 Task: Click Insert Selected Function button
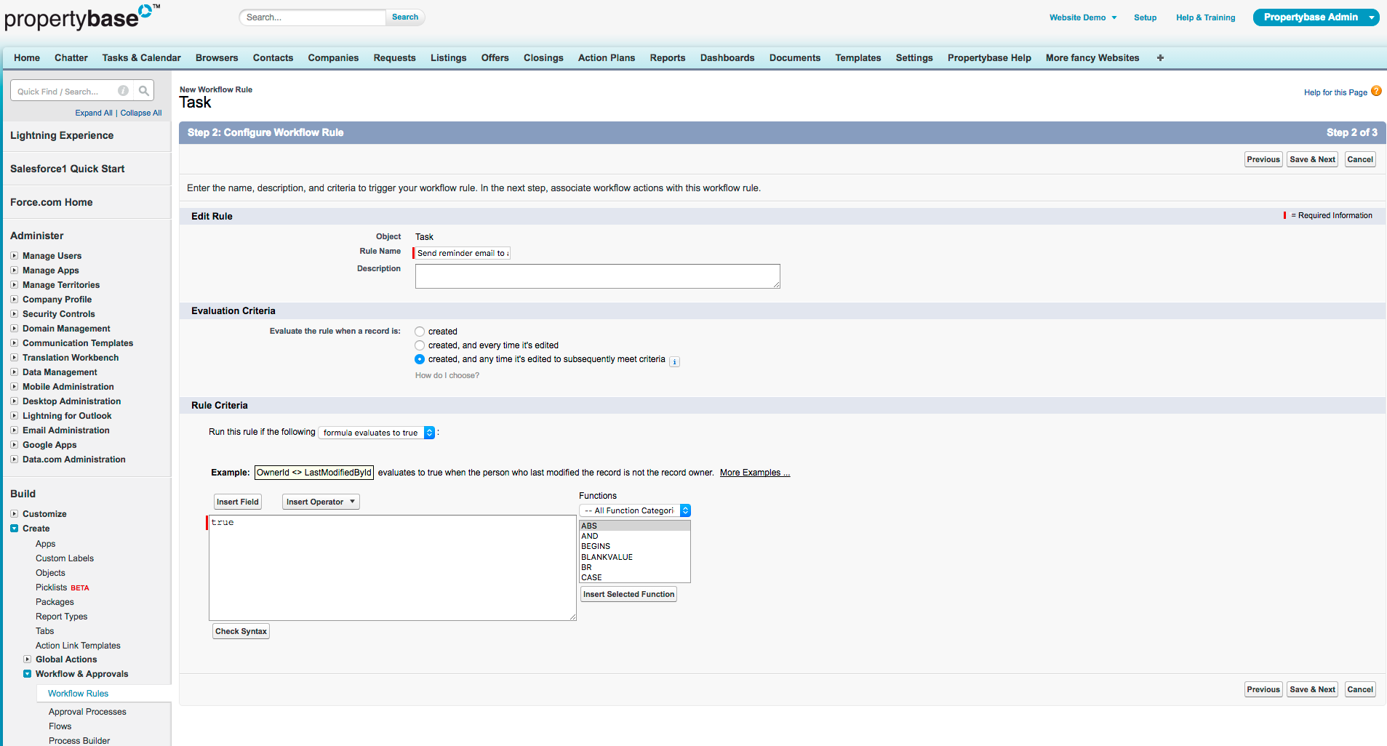click(x=628, y=594)
